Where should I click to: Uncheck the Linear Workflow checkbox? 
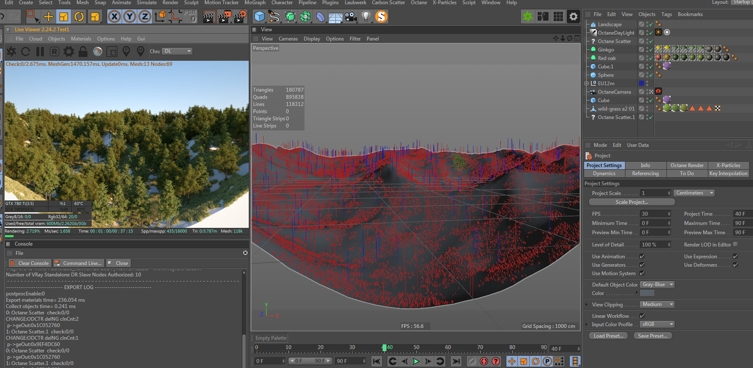tap(642, 316)
